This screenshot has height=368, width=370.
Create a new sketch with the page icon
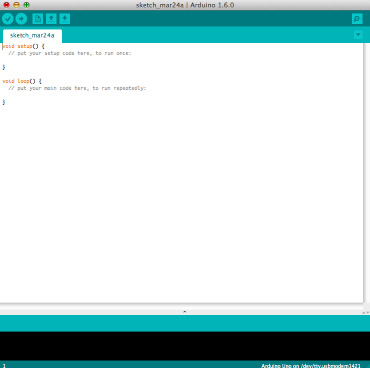37,18
